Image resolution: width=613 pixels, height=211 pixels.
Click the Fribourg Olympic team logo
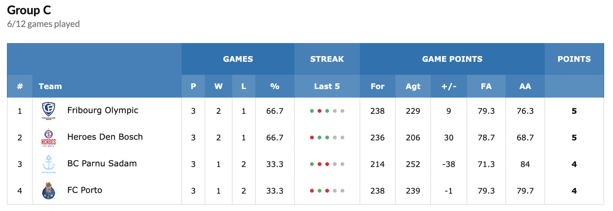[x=49, y=111]
